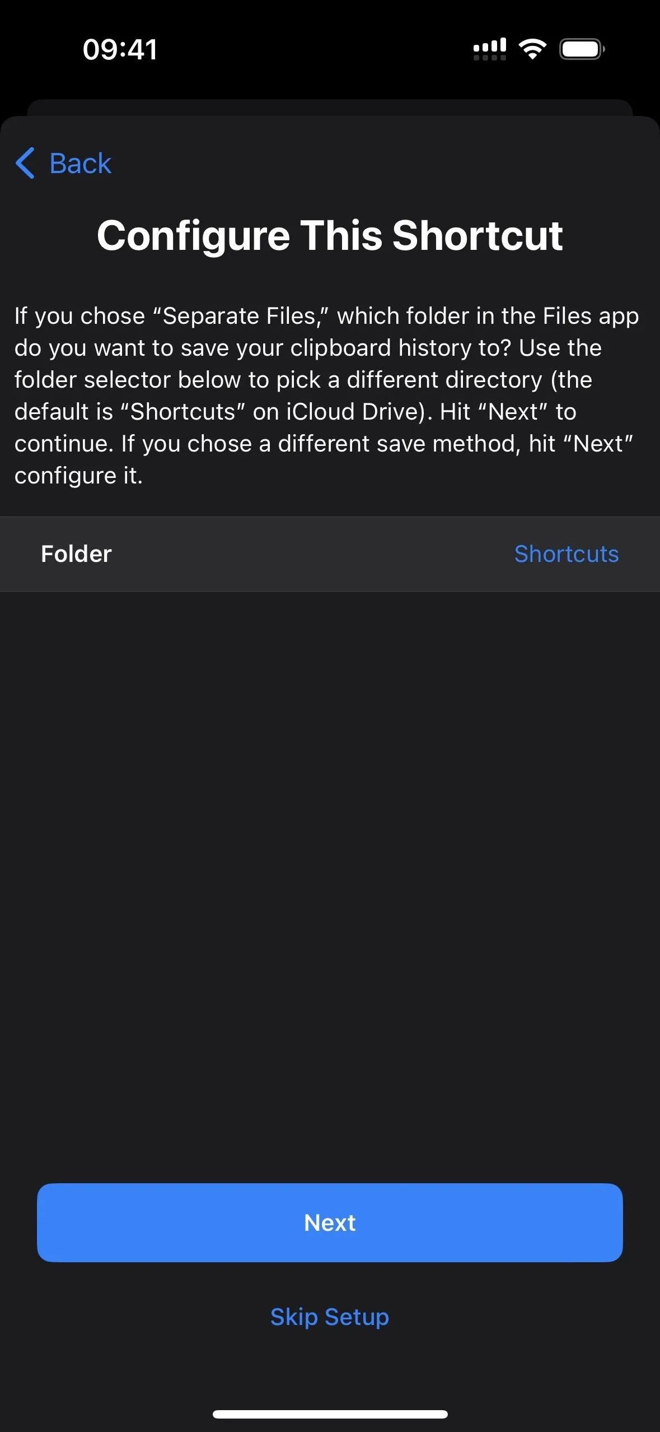Tap the blue back chevron arrow
The width and height of the screenshot is (660, 1432).
[25, 163]
